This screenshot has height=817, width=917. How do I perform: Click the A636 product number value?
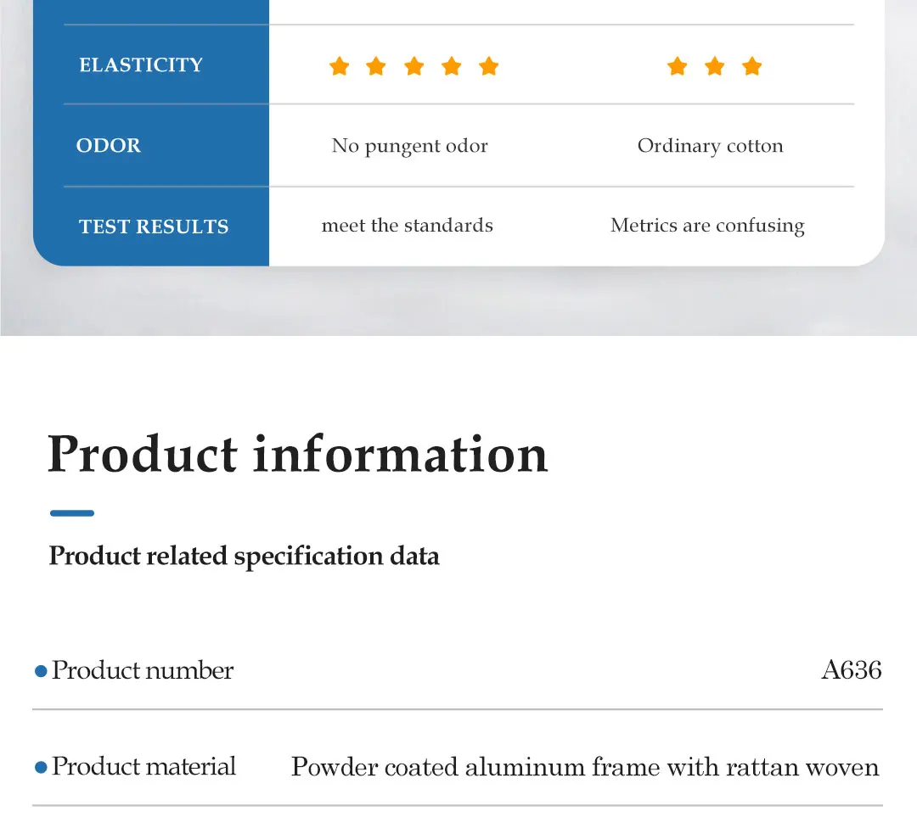point(852,670)
